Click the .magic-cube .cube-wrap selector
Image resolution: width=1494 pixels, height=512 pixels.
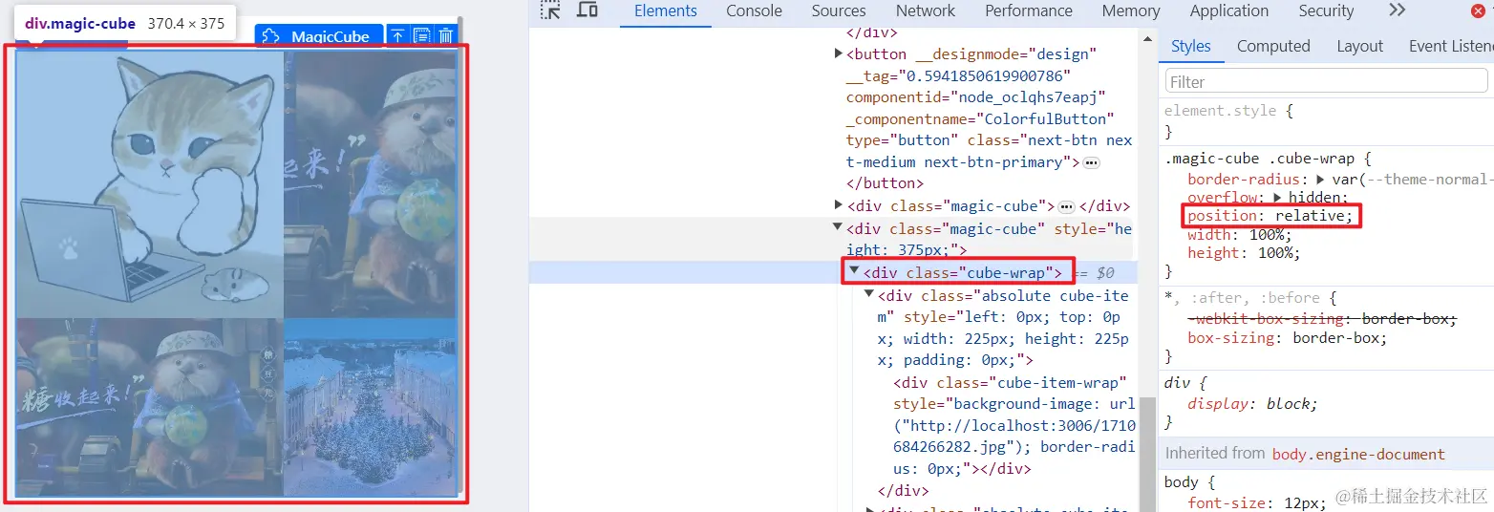(x=1259, y=159)
